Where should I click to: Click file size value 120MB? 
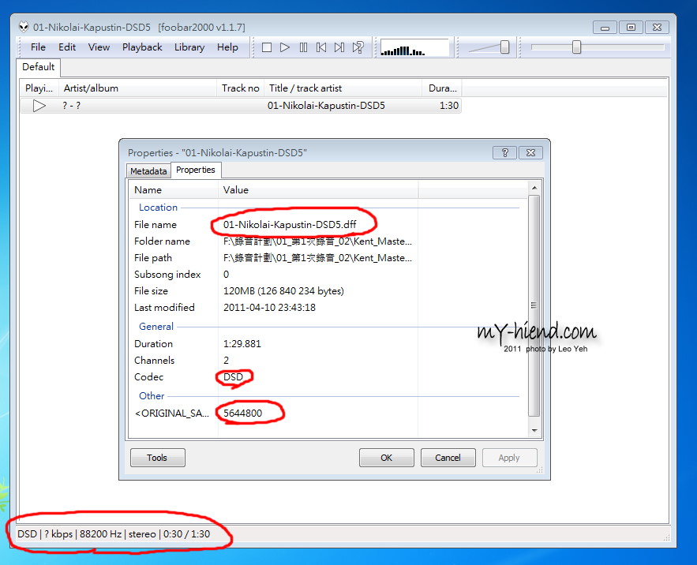[x=283, y=290]
